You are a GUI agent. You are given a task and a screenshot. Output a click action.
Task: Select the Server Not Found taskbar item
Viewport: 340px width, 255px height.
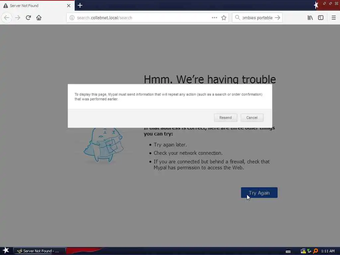click(x=39, y=251)
